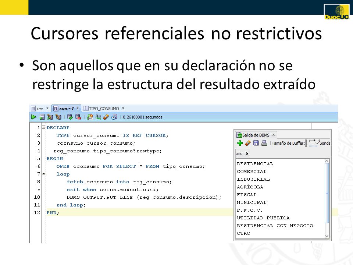Close the TIPO_CONSUMO tab
This screenshot has height=265, width=353.
pos(123,108)
